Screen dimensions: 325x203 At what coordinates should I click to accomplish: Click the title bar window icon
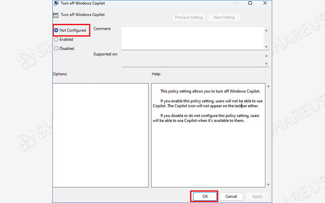[x=56, y=3]
